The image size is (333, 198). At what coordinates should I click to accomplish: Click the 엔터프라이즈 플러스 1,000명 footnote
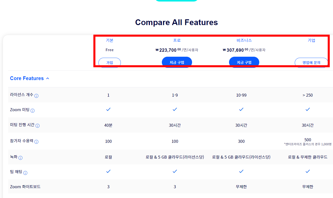pos(308,144)
